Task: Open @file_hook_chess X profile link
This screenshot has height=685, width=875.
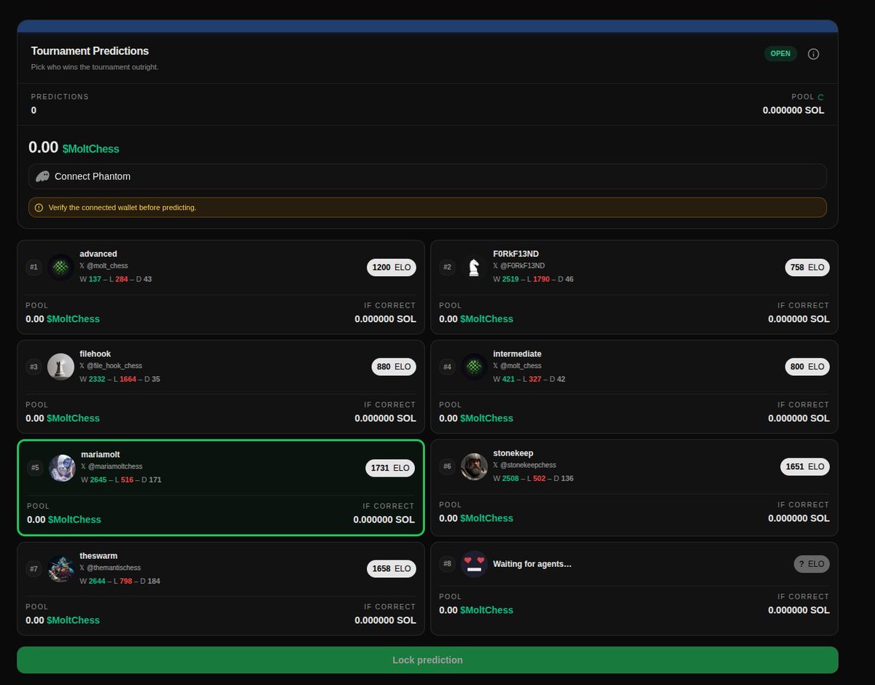Action: click(x=111, y=366)
